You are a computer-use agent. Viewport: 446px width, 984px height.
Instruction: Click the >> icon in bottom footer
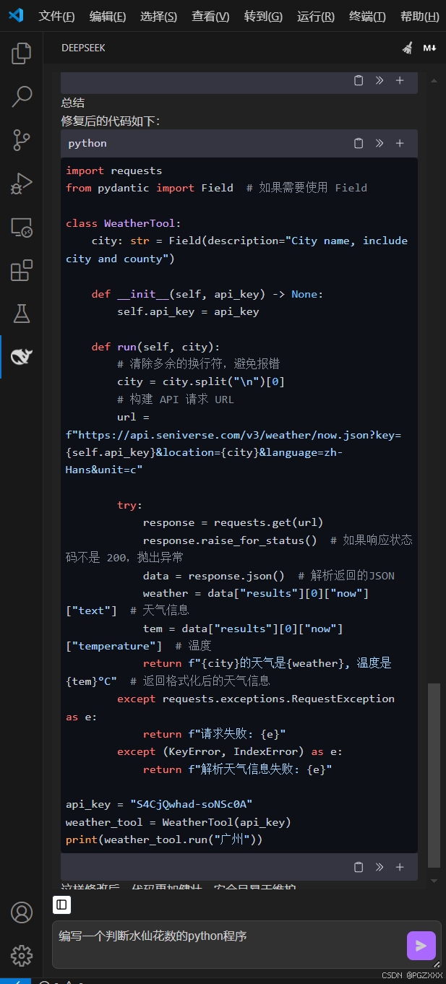379,866
